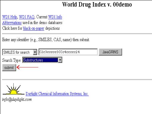The height and width of the screenshot is (114, 152).
Task: Click the Daylight sun logo image
Action: tap(14, 89)
